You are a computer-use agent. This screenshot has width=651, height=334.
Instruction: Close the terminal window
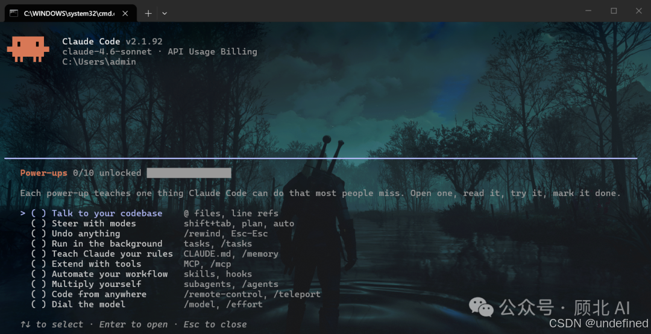[x=638, y=11]
